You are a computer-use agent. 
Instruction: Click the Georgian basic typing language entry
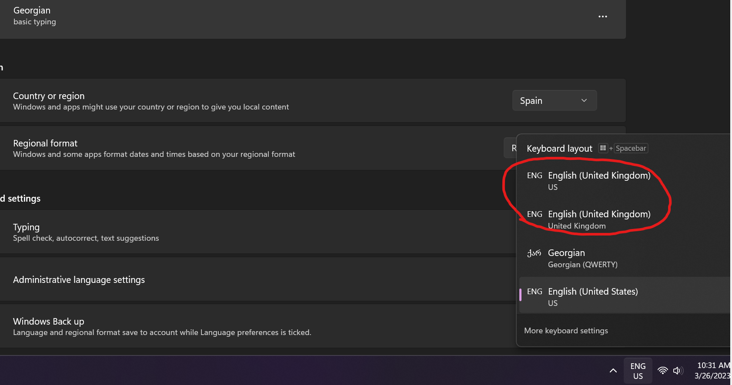click(x=35, y=16)
